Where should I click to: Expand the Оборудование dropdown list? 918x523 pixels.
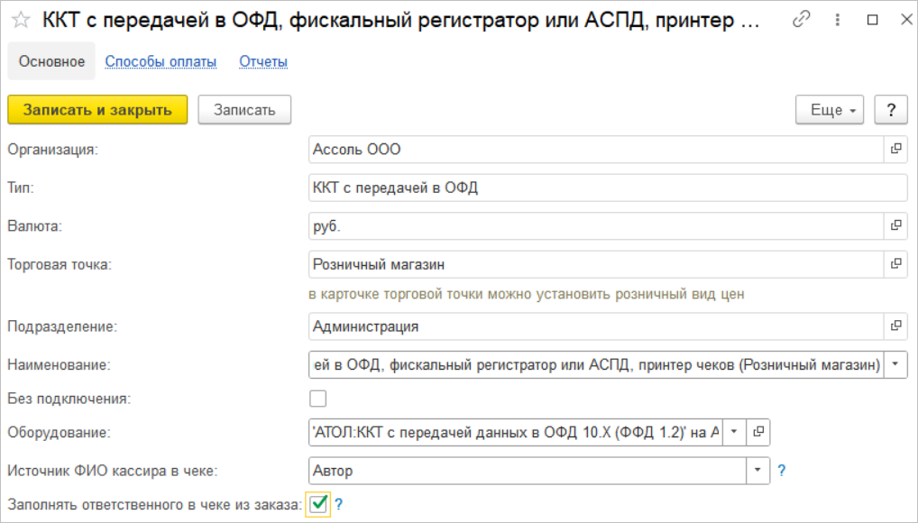734,432
